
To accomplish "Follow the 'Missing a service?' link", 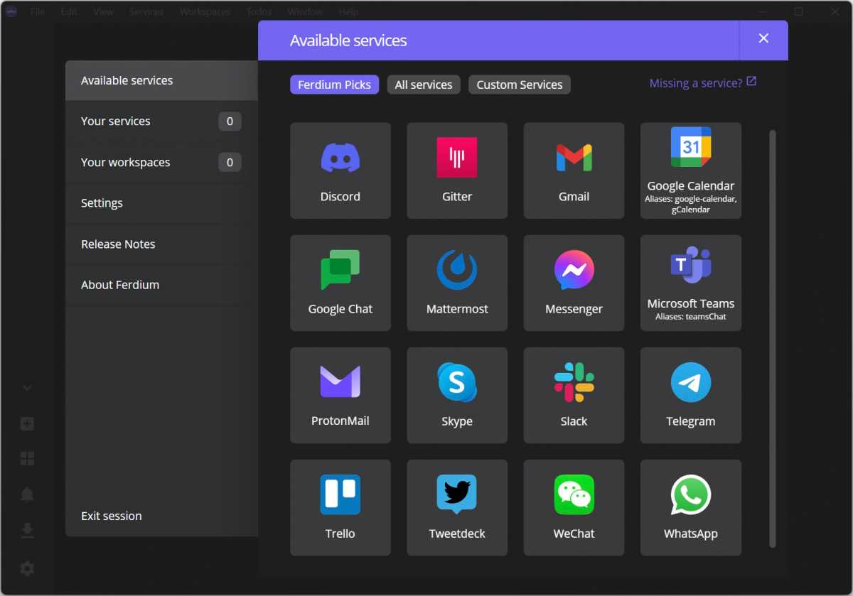I will tap(703, 83).
